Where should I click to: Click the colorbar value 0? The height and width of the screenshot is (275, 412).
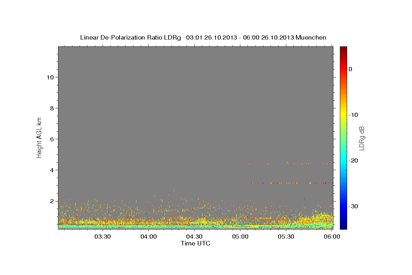point(351,69)
